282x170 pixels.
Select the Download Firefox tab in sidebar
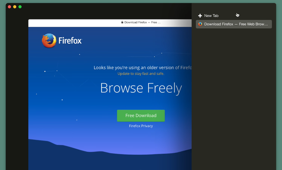click(x=234, y=24)
